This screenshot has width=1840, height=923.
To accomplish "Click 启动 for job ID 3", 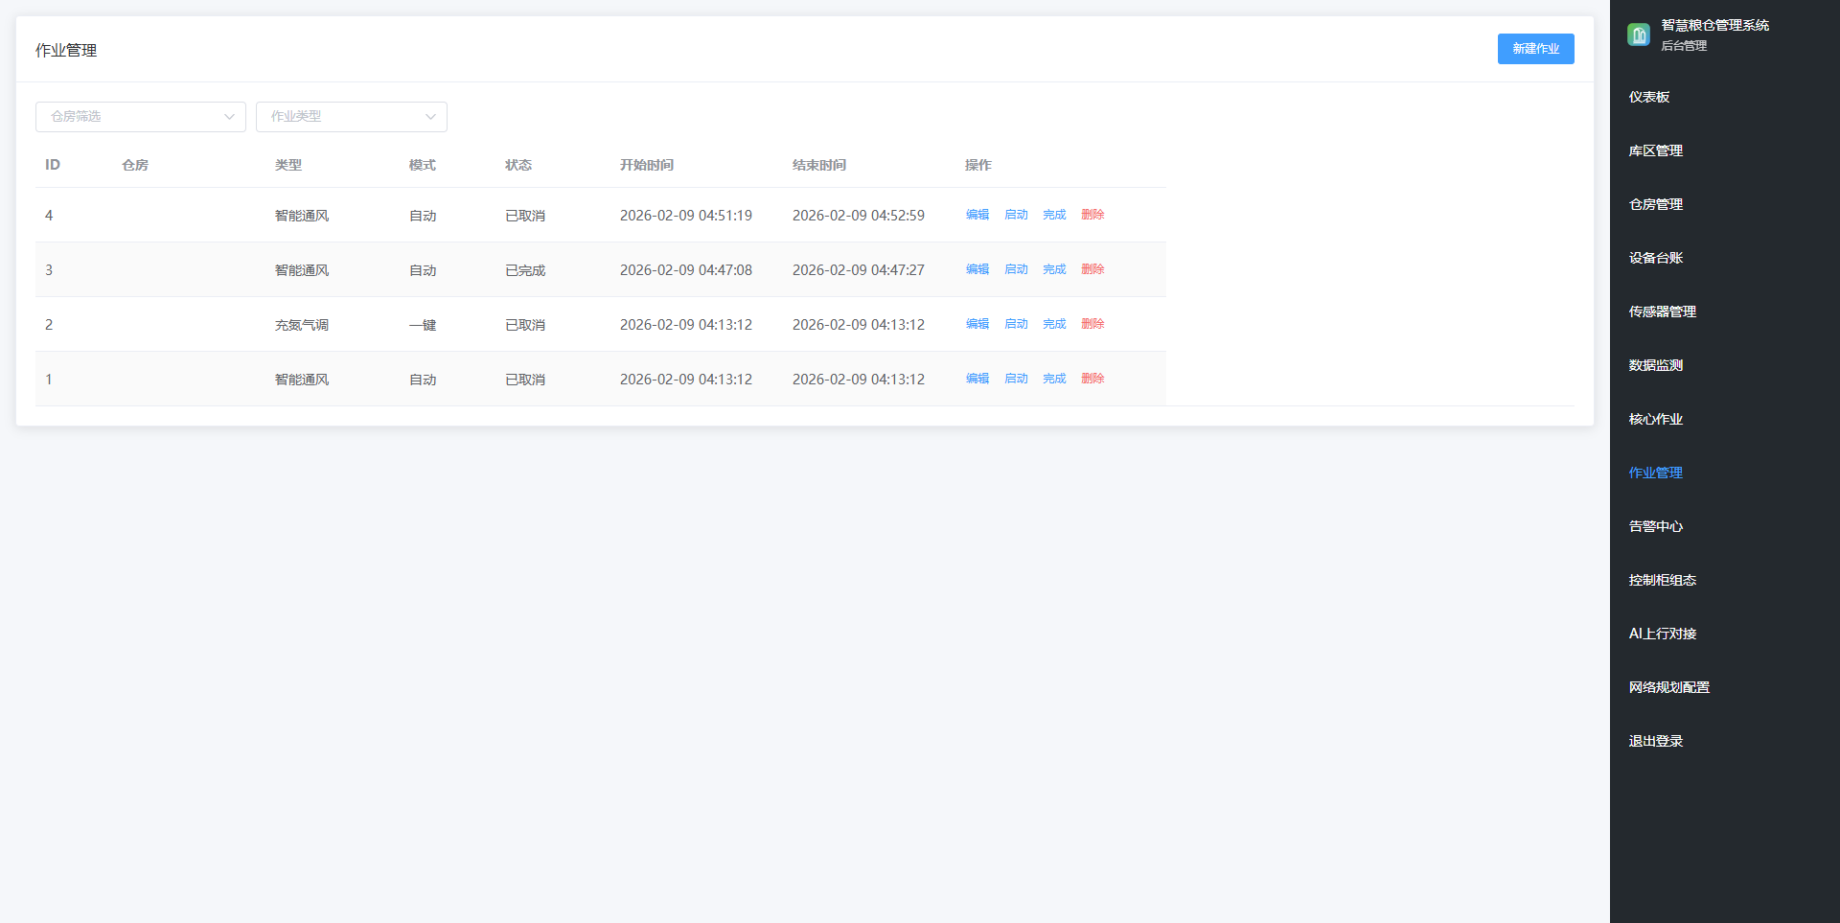I will coord(1015,269).
